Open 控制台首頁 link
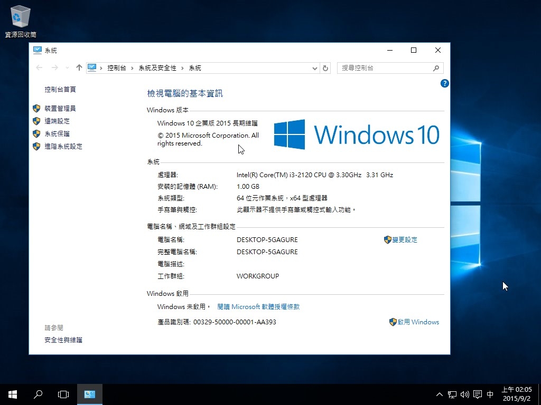Image resolution: width=541 pixels, height=405 pixels. (60, 90)
